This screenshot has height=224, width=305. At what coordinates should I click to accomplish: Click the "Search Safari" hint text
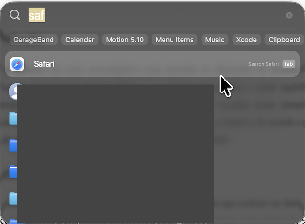[264, 64]
